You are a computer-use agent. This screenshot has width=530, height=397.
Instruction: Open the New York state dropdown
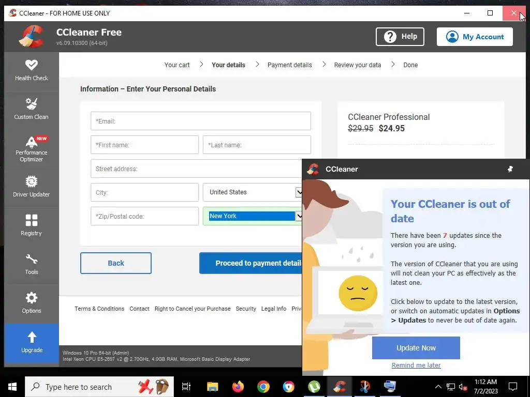253,216
